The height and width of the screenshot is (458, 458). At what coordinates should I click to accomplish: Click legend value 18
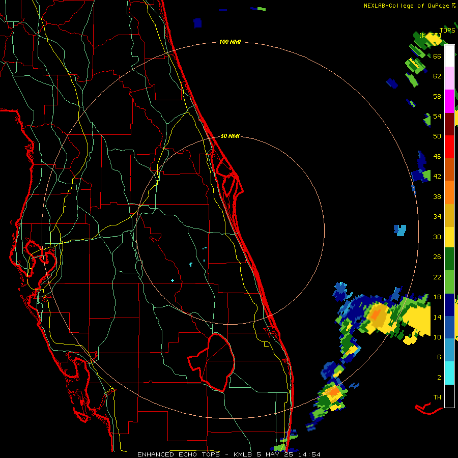click(437, 297)
